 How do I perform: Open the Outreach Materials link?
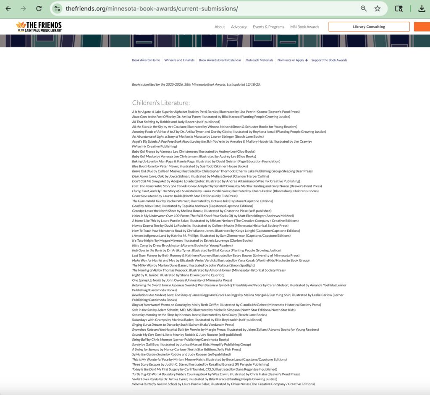click(259, 60)
